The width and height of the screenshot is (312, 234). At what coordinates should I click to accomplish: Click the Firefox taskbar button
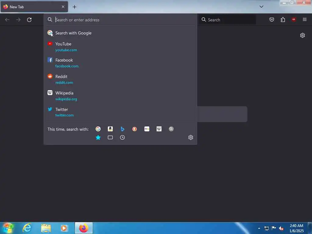point(84,228)
